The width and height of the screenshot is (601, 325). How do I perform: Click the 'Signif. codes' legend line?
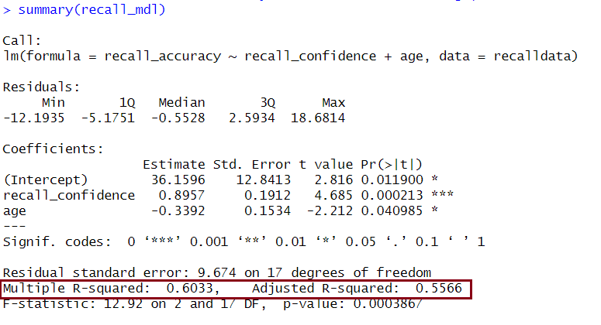tap(244, 241)
